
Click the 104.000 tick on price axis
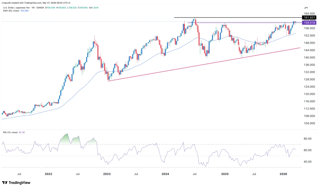[309, 123]
